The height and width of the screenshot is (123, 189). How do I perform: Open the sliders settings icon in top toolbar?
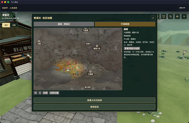coord(170,16)
